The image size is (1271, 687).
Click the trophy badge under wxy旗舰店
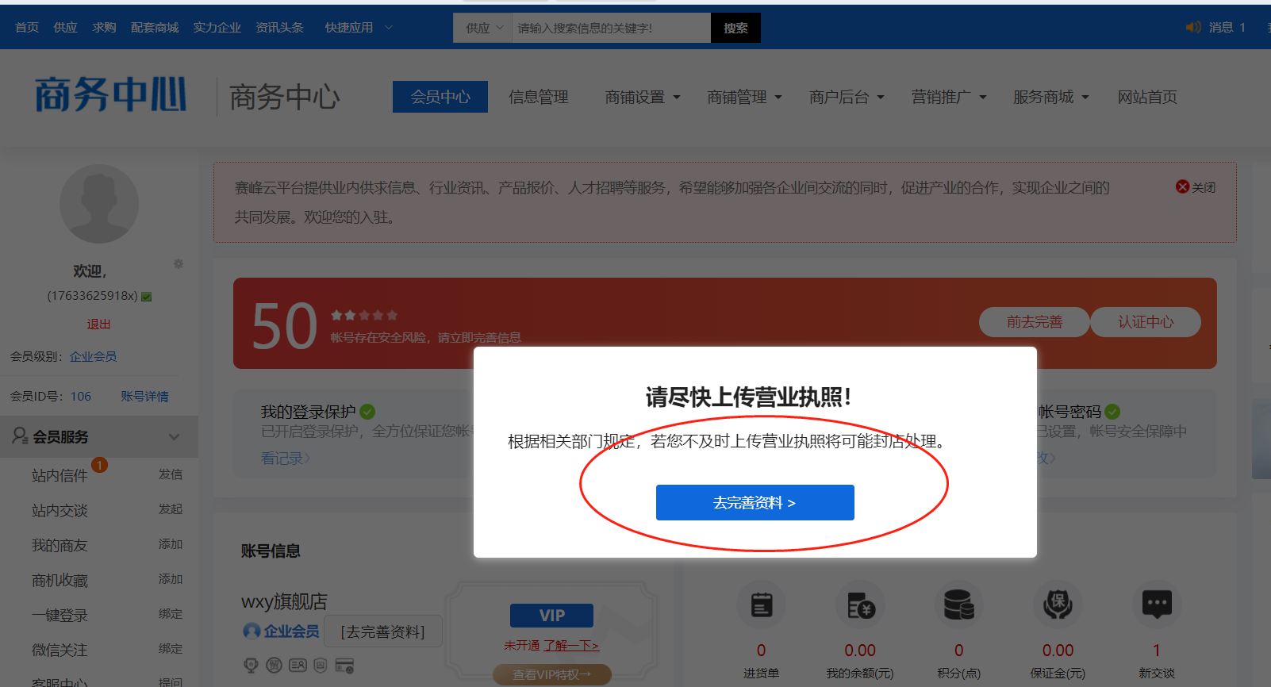pyautogui.click(x=251, y=666)
